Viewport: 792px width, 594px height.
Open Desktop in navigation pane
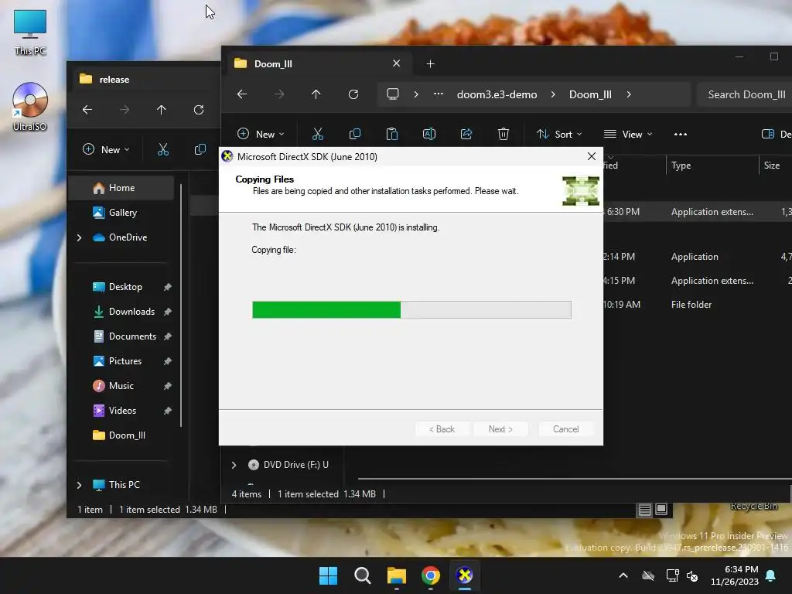(122, 287)
